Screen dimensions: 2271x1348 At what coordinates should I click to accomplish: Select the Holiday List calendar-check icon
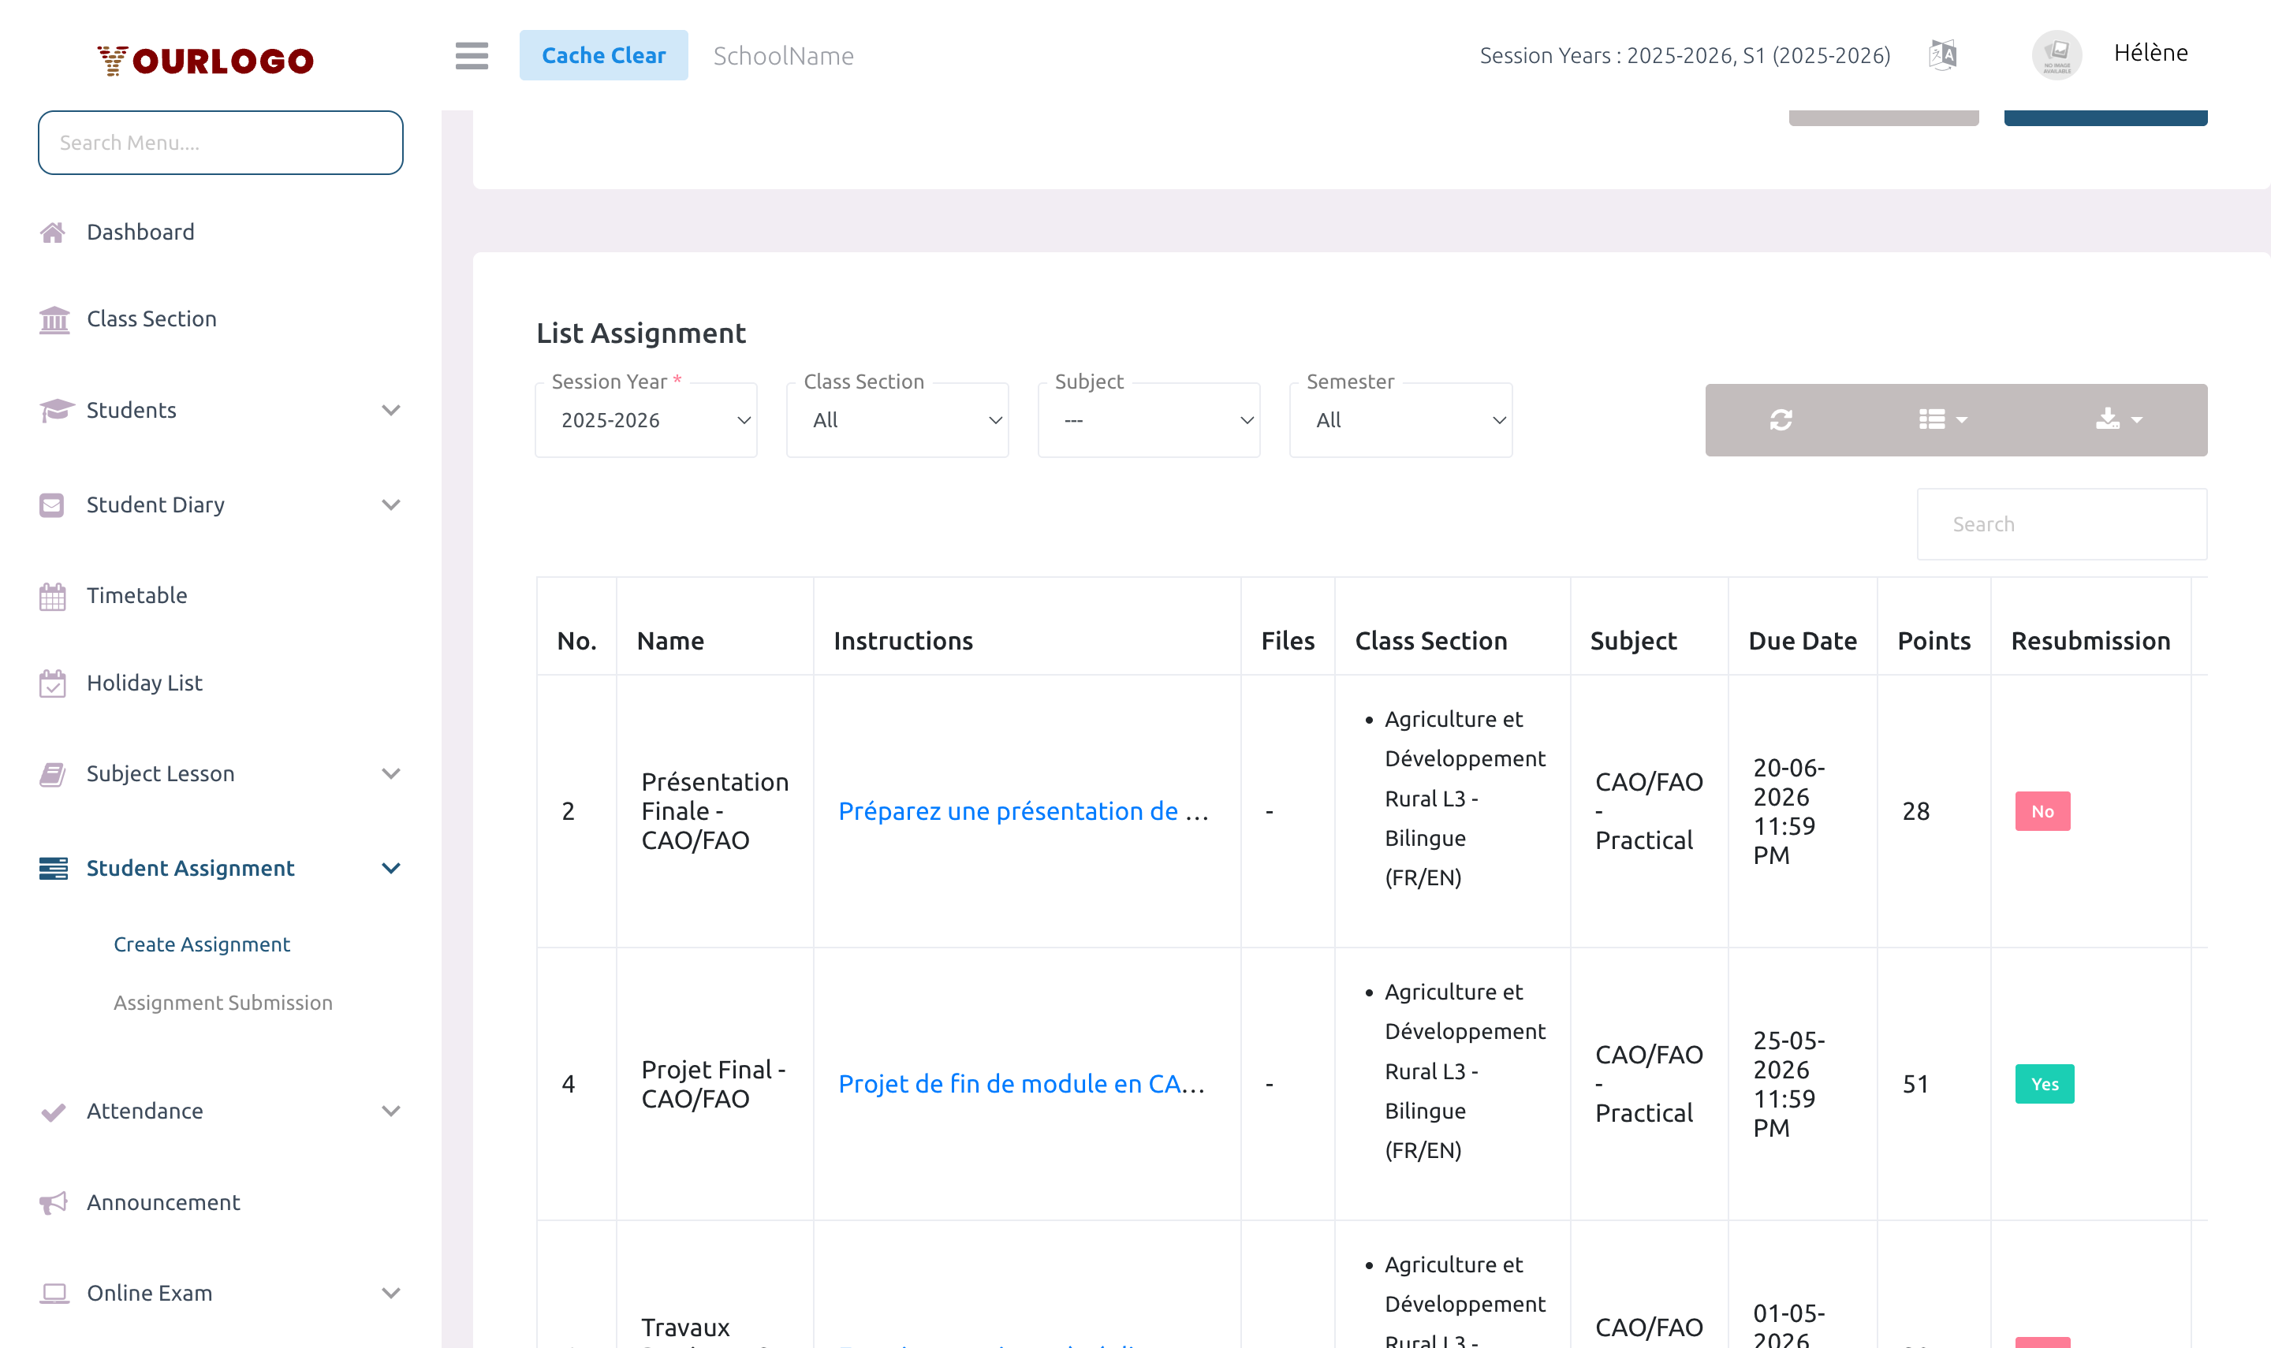tap(52, 682)
